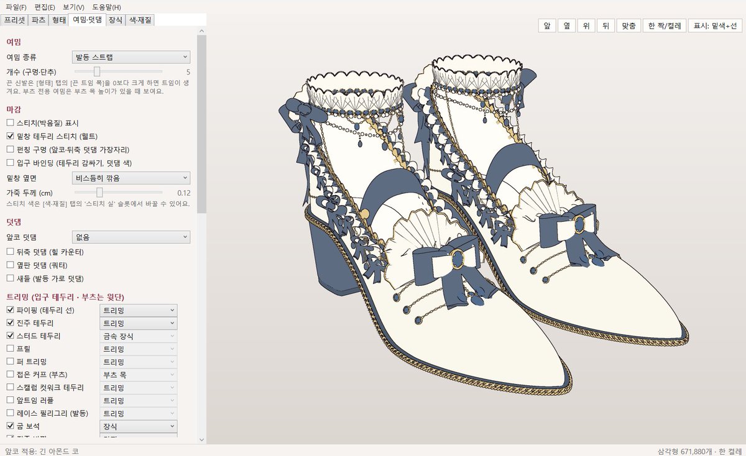Switch to the 프리셋 tab

(15, 20)
